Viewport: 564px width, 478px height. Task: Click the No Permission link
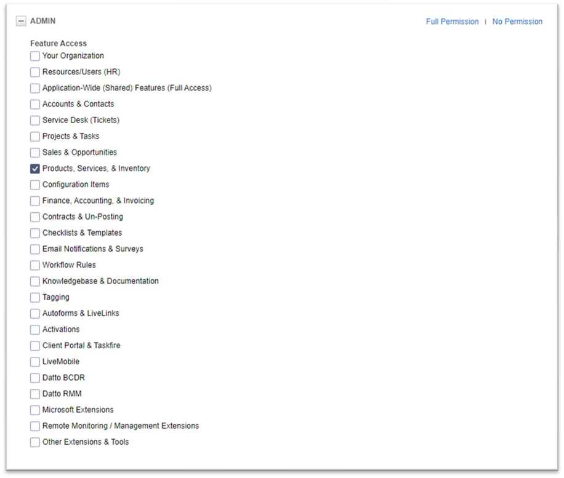517,21
